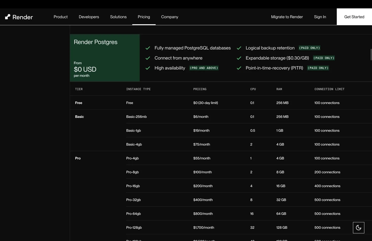Click the Sign In link
Image resolution: width=372 pixels, height=241 pixels.
tap(320, 17)
